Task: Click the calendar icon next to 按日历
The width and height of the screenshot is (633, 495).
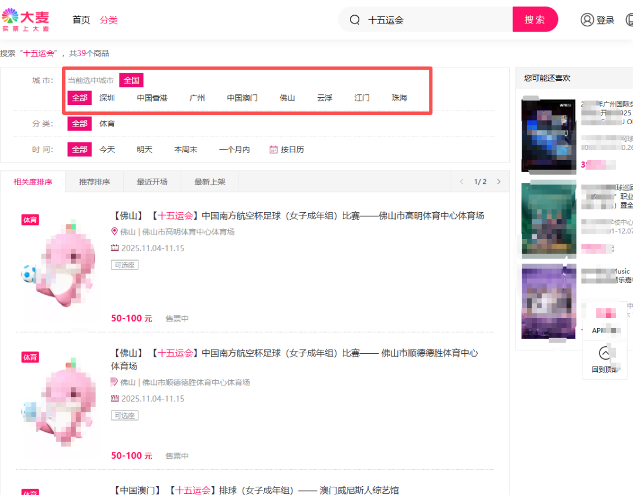Action: [x=273, y=149]
